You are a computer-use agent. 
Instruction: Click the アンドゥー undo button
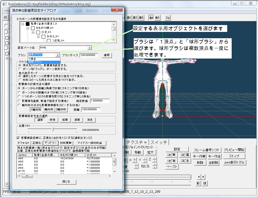[x=51, y=143]
